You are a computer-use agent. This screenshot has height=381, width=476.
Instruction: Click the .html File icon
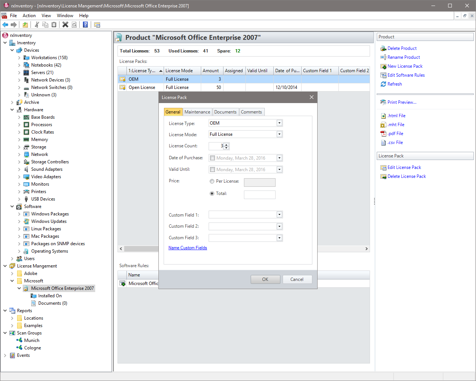(383, 116)
